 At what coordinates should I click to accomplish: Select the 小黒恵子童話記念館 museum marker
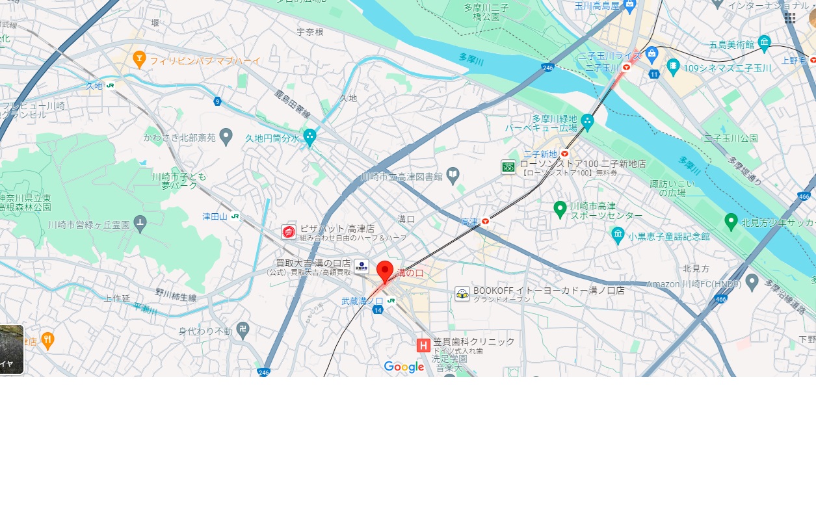pos(618,235)
